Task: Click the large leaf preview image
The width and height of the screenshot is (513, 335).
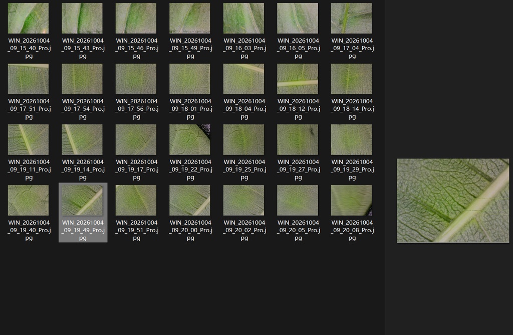Action: pos(453,201)
